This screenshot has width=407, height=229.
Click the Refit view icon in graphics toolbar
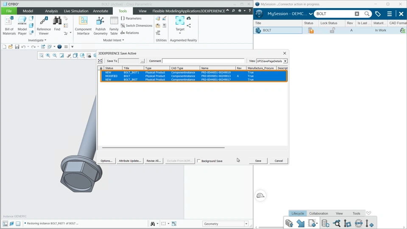click(41, 55)
